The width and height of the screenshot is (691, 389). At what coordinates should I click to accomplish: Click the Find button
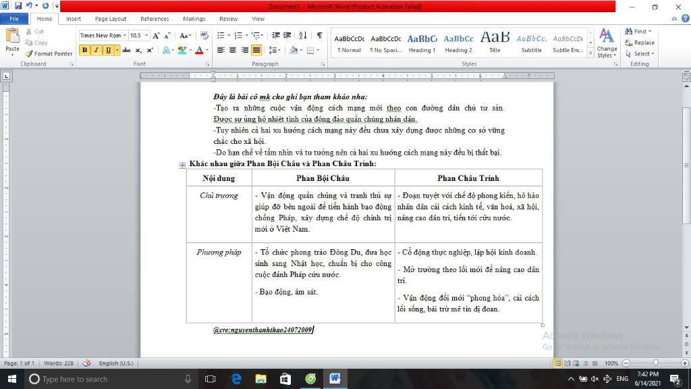click(x=638, y=31)
